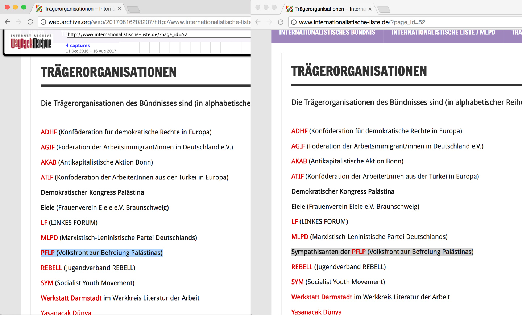
Task: Open Yasanacak Dünya link in right window
Action: (x=316, y=312)
